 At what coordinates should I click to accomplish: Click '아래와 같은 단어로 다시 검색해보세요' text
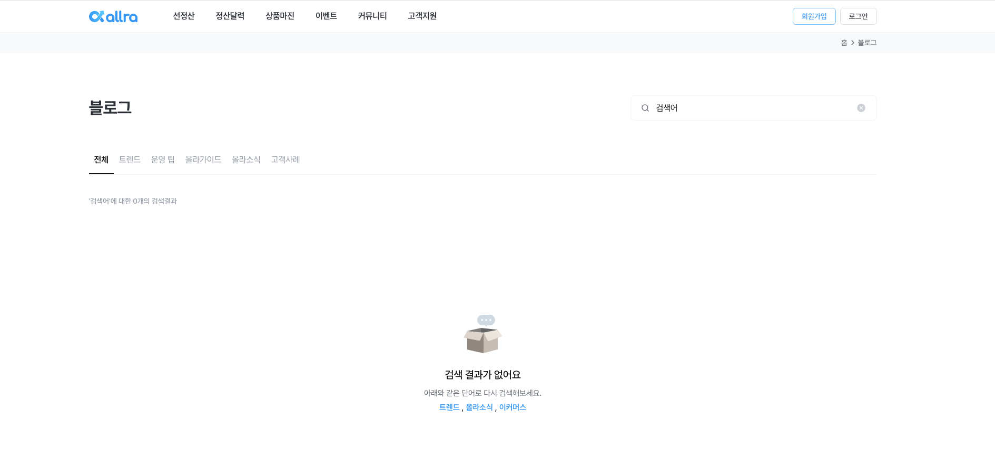483,393
